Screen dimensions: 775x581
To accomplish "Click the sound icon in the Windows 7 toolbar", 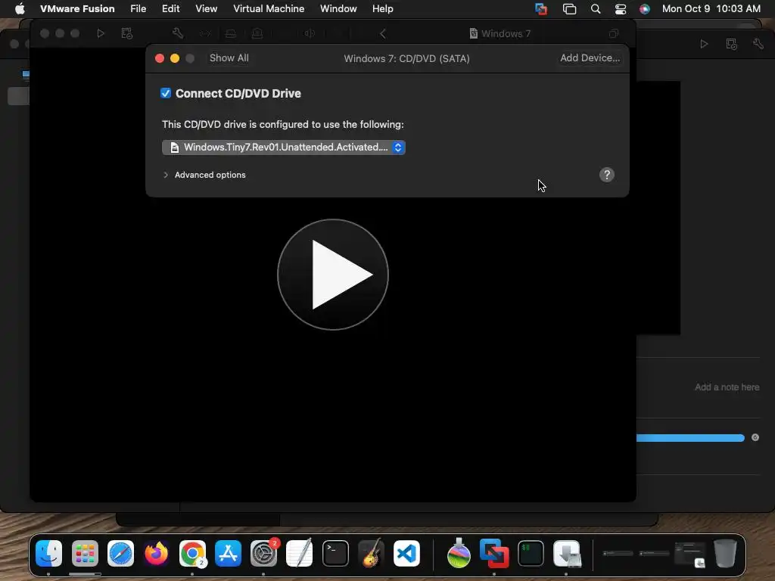I will click(310, 33).
